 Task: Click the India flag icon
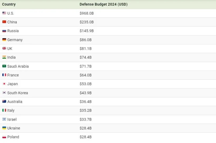pyautogui.click(x=4, y=57)
